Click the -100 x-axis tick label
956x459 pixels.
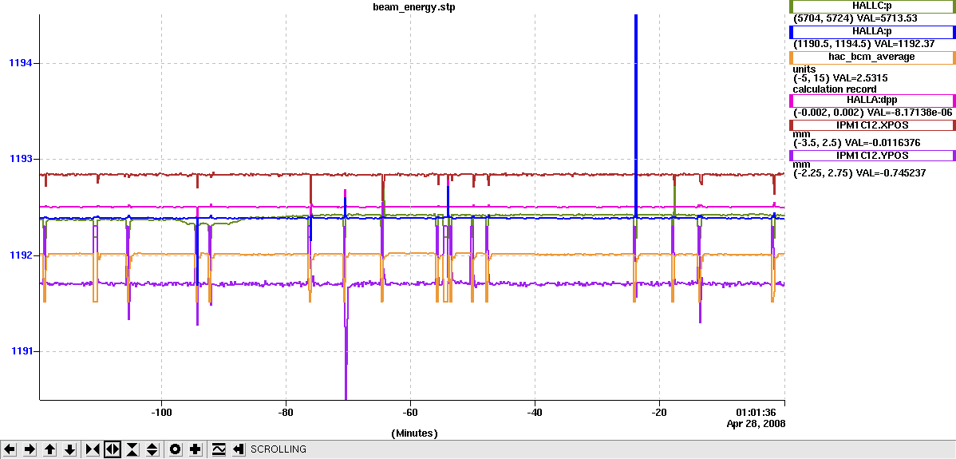[x=161, y=413]
